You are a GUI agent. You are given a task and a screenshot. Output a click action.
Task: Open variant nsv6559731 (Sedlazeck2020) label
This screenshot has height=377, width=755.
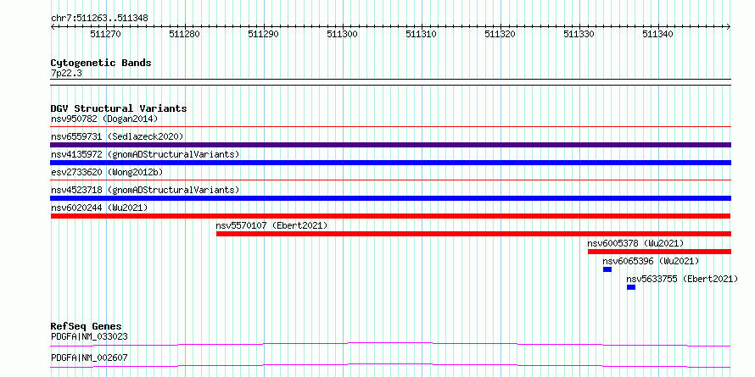[x=117, y=136]
